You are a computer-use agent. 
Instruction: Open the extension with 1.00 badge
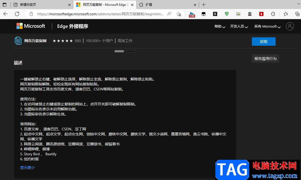192,14
